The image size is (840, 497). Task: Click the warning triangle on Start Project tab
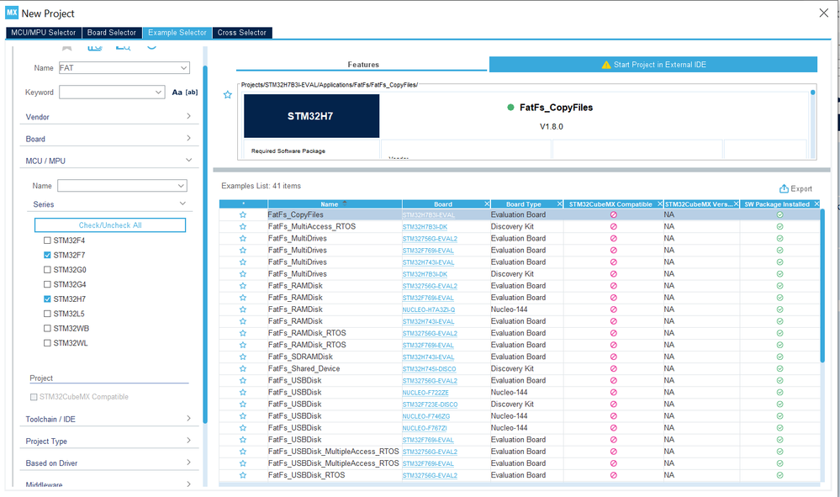click(606, 65)
